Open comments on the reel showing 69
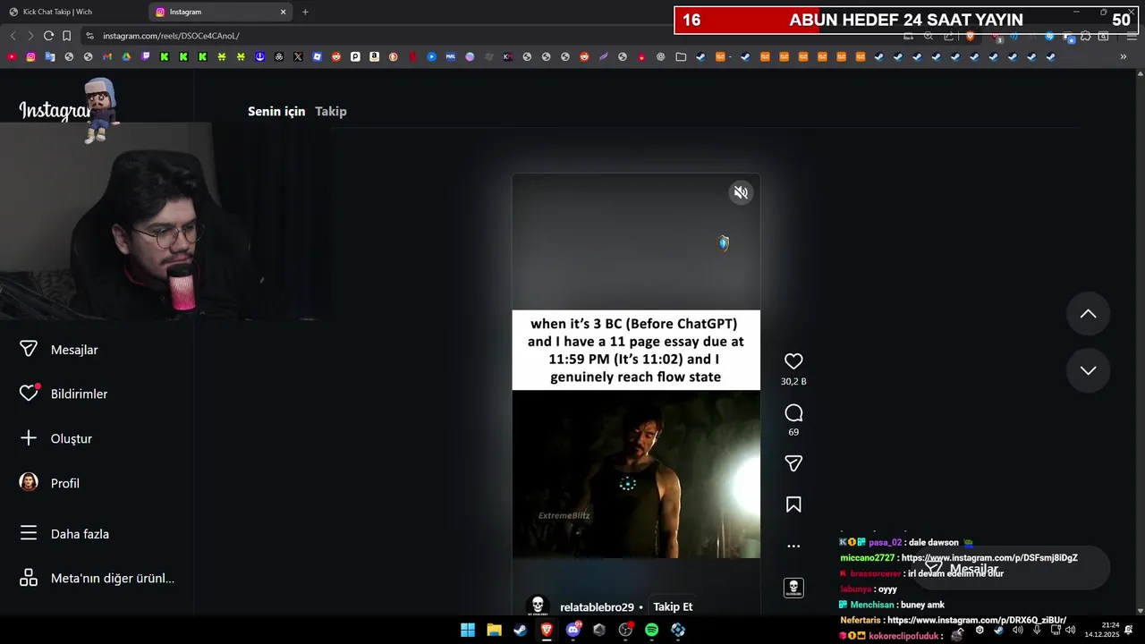 [x=793, y=412]
